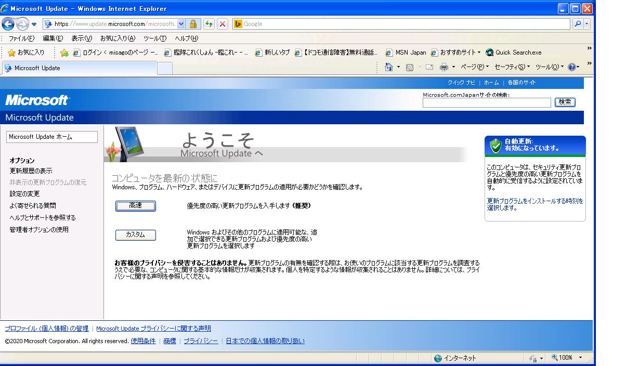Click the blue Help question mark icon
Screen dimensions: 626x366
click(572, 67)
